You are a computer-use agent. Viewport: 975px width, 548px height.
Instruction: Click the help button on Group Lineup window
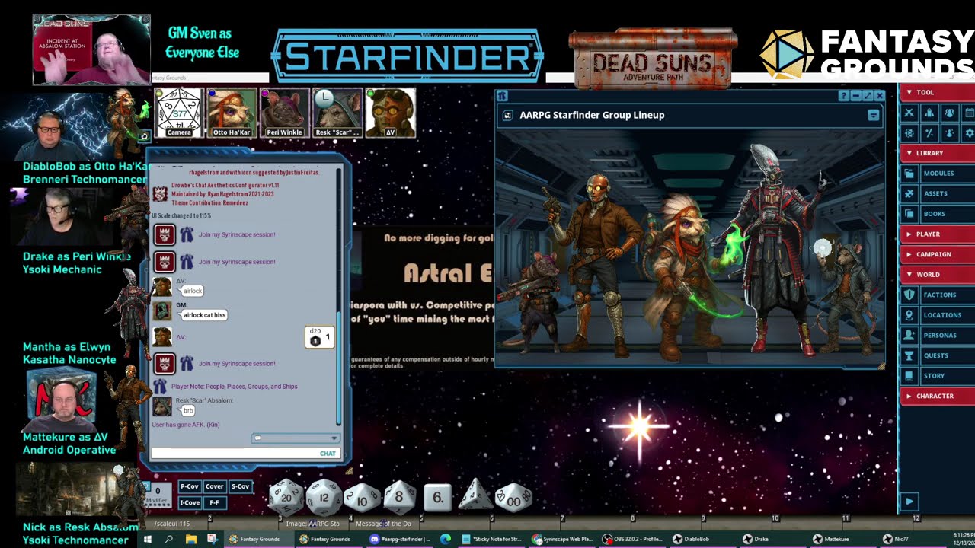pyautogui.click(x=844, y=96)
